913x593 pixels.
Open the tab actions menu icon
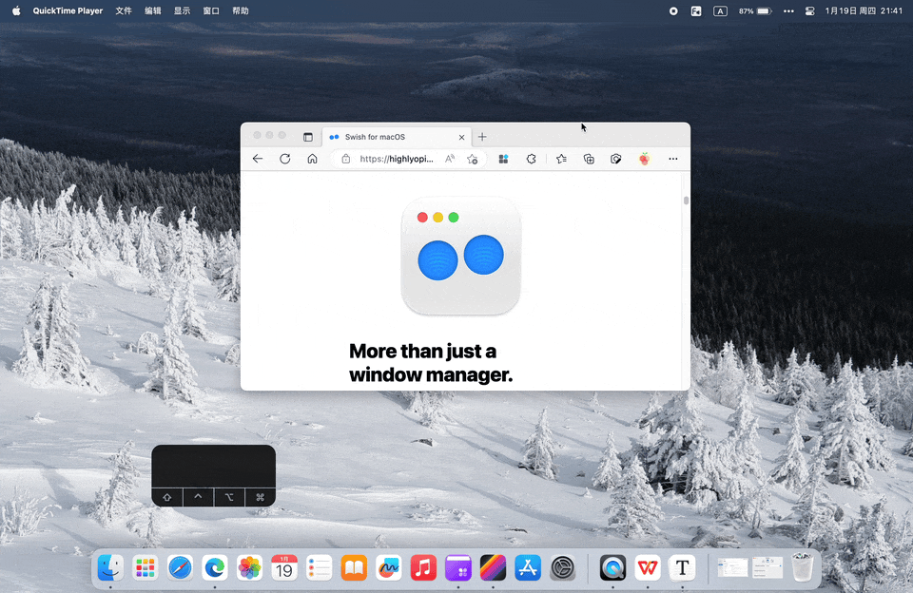[307, 137]
